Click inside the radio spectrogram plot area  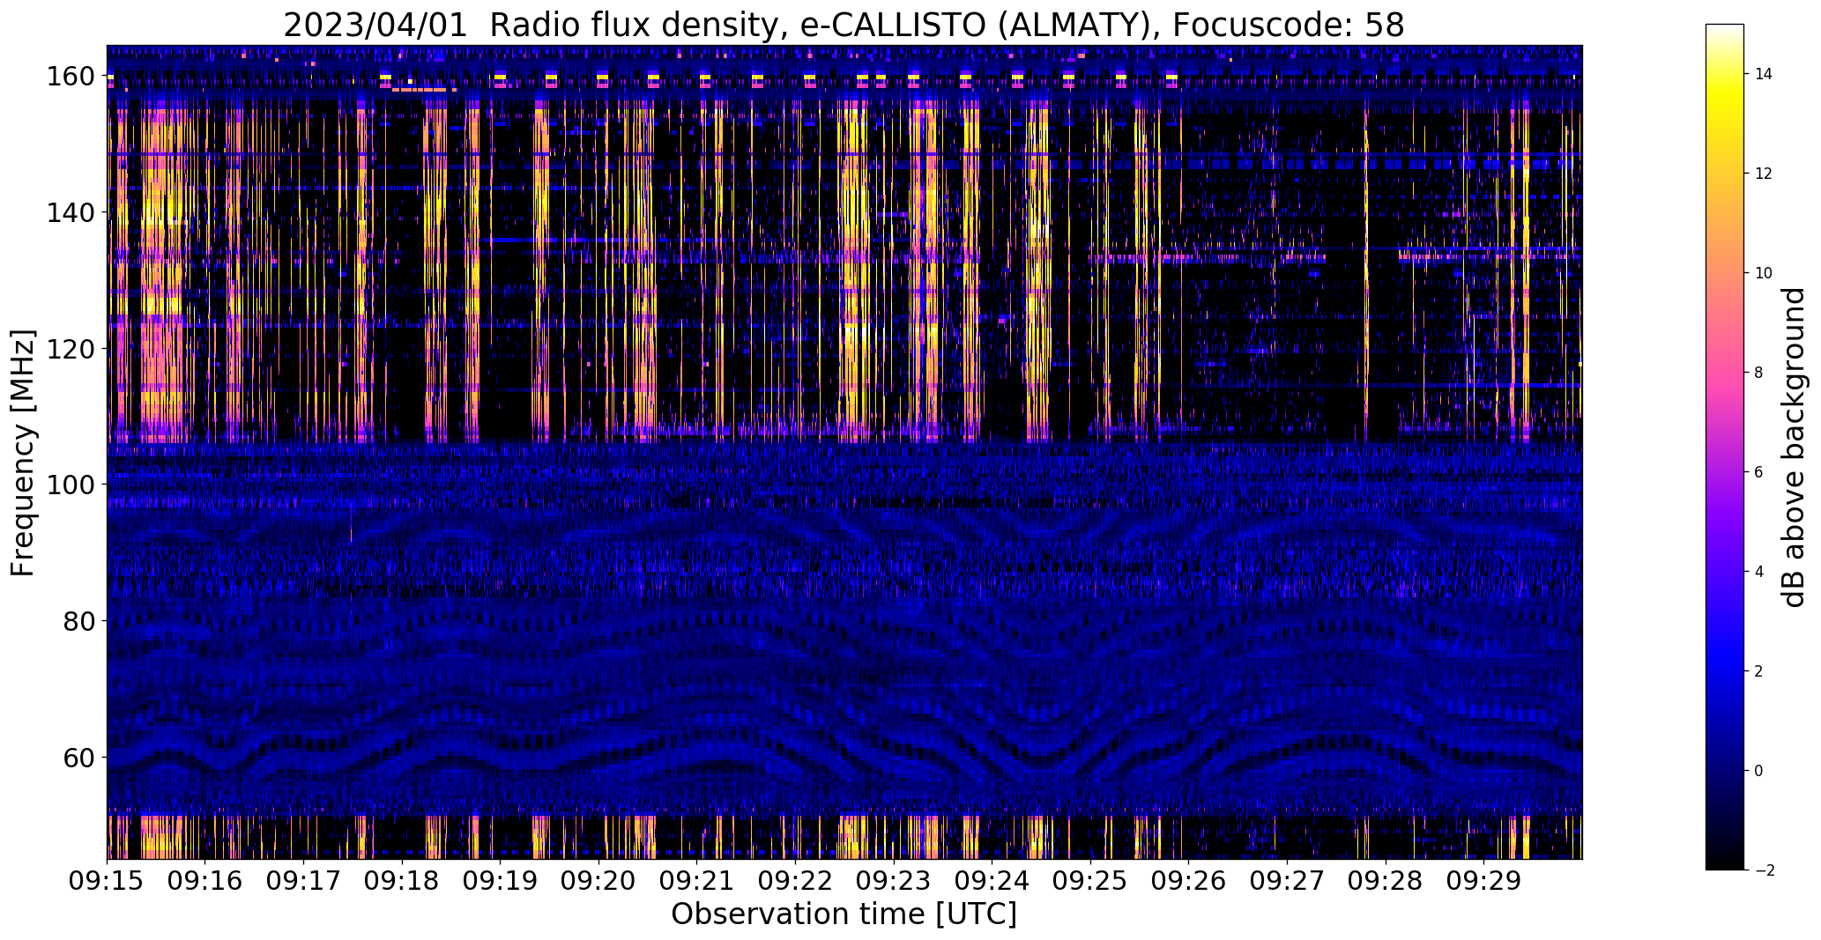(844, 452)
